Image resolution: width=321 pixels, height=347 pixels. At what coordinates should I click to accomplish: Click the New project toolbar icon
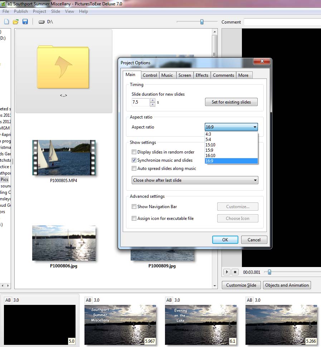click(x=6, y=22)
